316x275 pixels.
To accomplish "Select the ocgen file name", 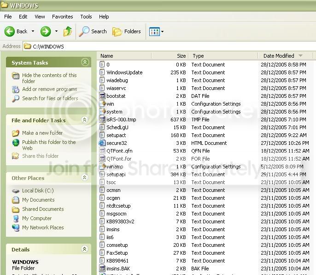I will click(113, 198).
